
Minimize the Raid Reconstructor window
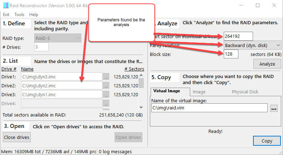241,5
